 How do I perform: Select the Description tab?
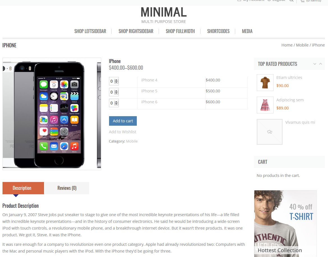coord(23,188)
